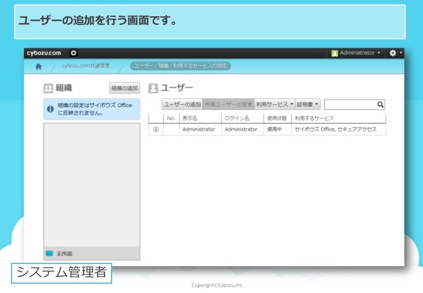Image resolution: width=423 pixels, height=293 pixels.
Task: Select 未所属 in the organization tree
Action: [x=92, y=253]
